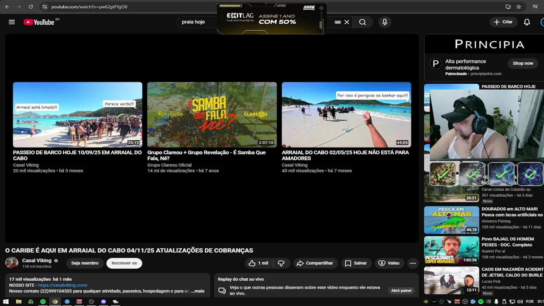Click the install/cast icon in address bar
Screen dimensions: 544x306
(x=508, y=7)
